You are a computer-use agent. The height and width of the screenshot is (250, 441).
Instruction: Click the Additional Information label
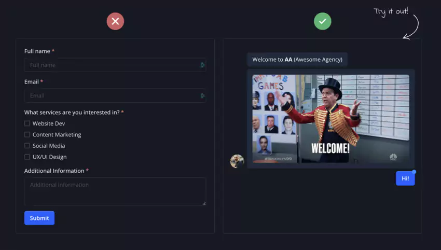(57, 171)
